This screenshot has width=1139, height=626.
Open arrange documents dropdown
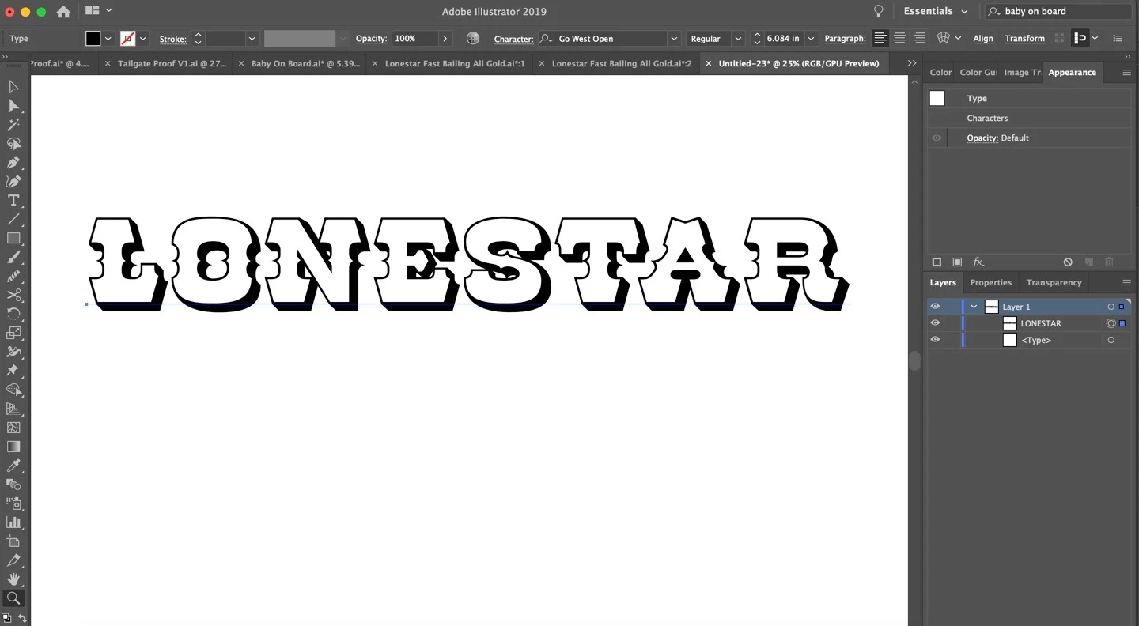[x=99, y=11]
